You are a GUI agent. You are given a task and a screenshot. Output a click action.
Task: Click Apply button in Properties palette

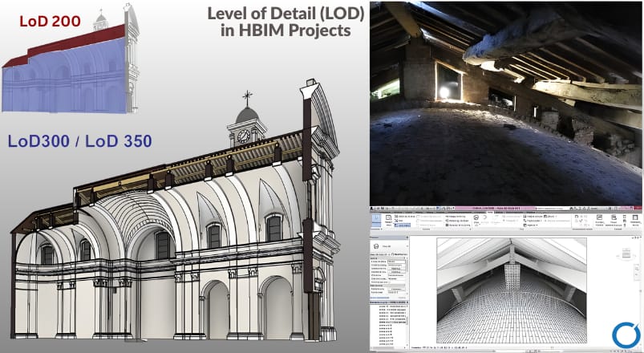[402, 298]
